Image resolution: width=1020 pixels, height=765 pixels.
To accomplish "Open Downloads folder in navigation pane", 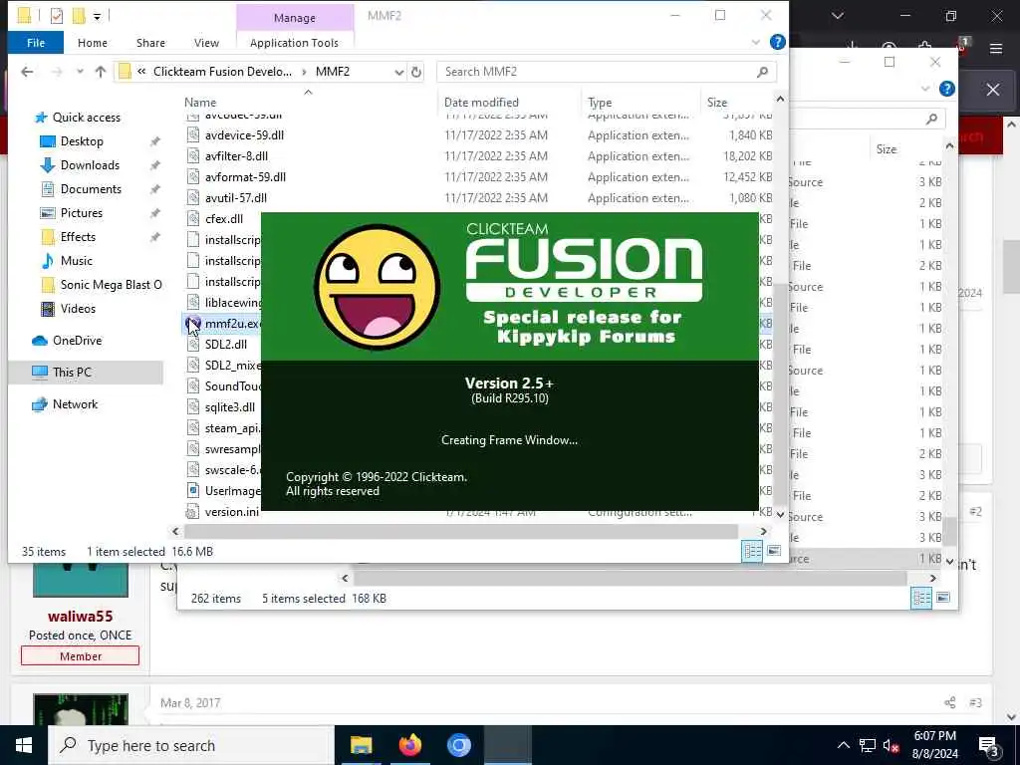I will pos(90,165).
